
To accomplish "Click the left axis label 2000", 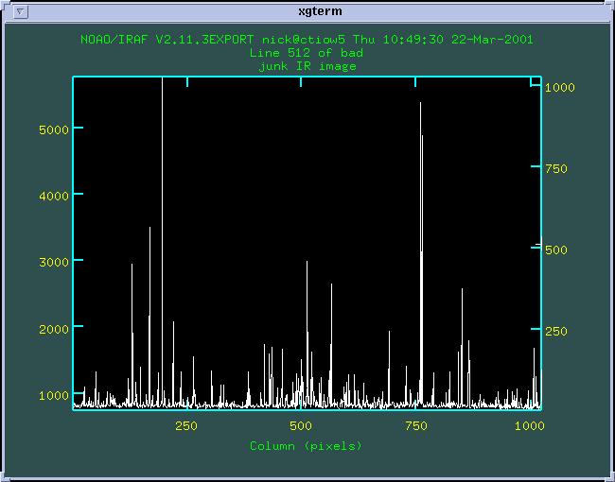I will coord(54,329).
